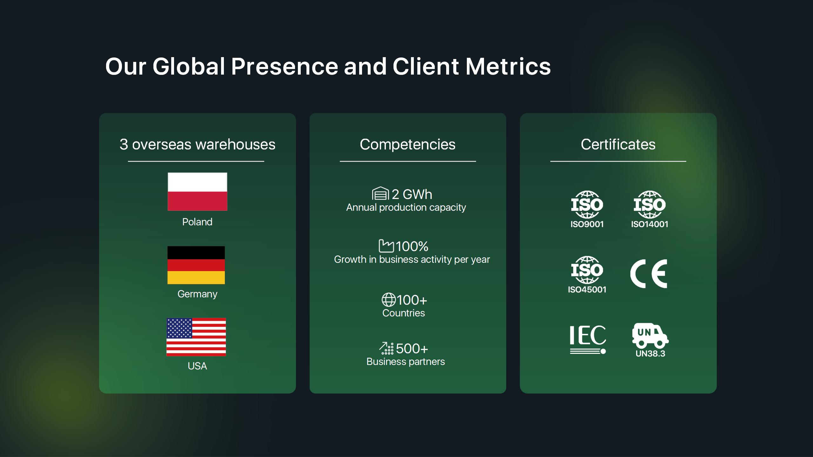Viewport: 813px width, 457px height.
Task: Click the Countries caption
Action: click(403, 313)
